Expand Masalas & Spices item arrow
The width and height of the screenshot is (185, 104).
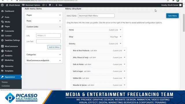tap(125, 85)
